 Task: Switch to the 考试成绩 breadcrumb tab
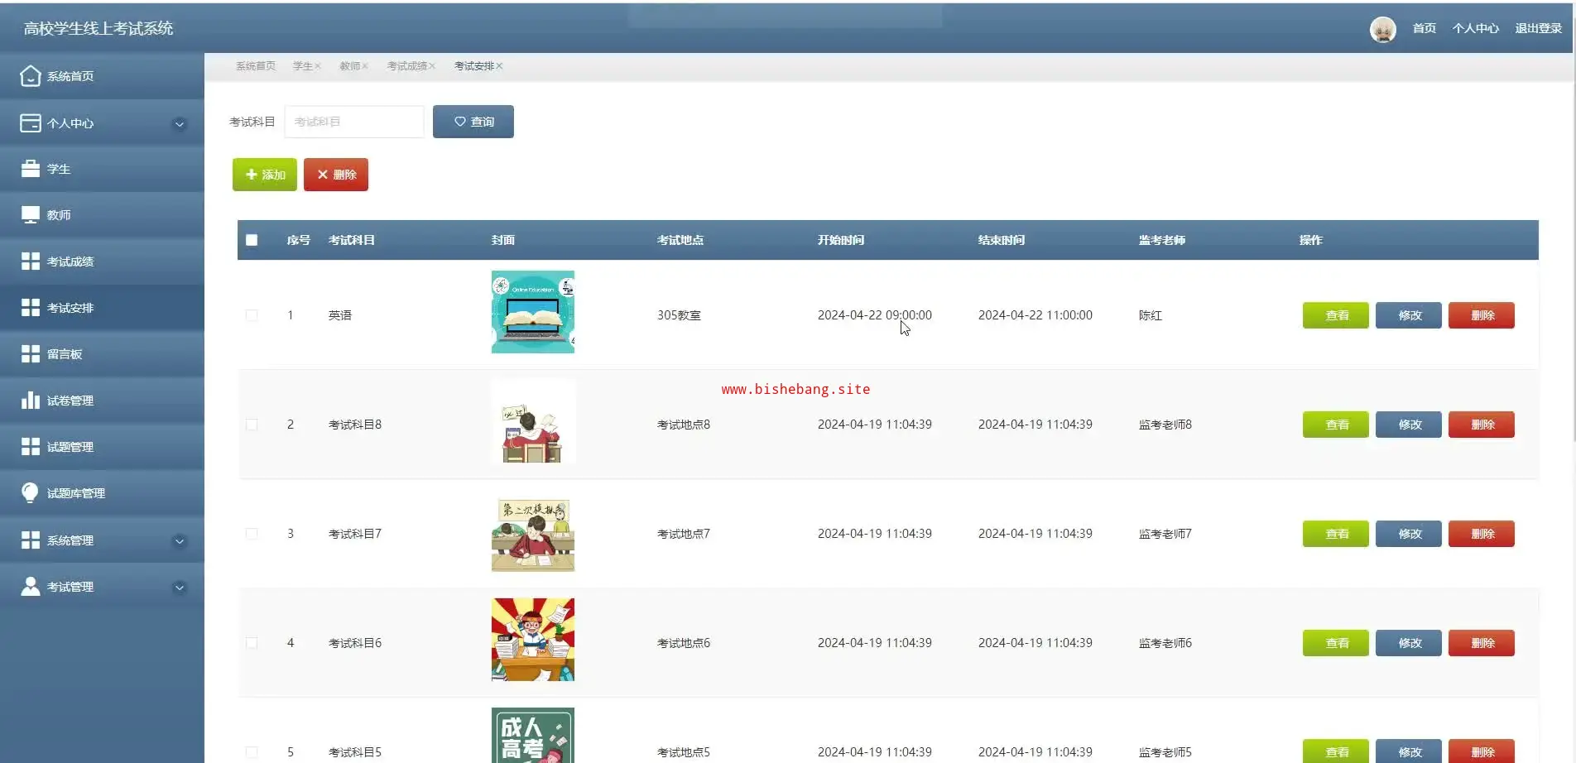click(406, 66)
